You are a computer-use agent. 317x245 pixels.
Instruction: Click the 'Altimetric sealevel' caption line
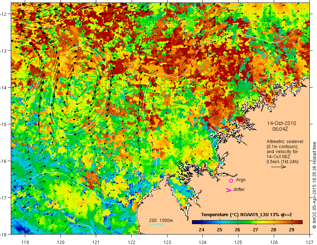coord(285,142)
